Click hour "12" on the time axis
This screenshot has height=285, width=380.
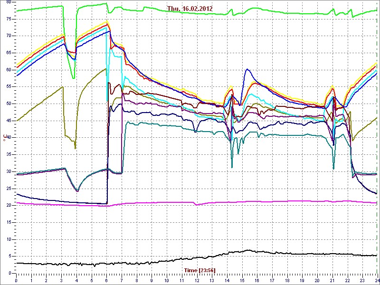point(197,280)
